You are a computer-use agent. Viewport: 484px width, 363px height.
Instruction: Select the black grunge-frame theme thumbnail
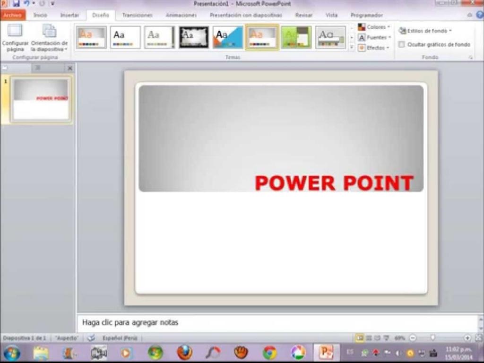tap(194, 37)
